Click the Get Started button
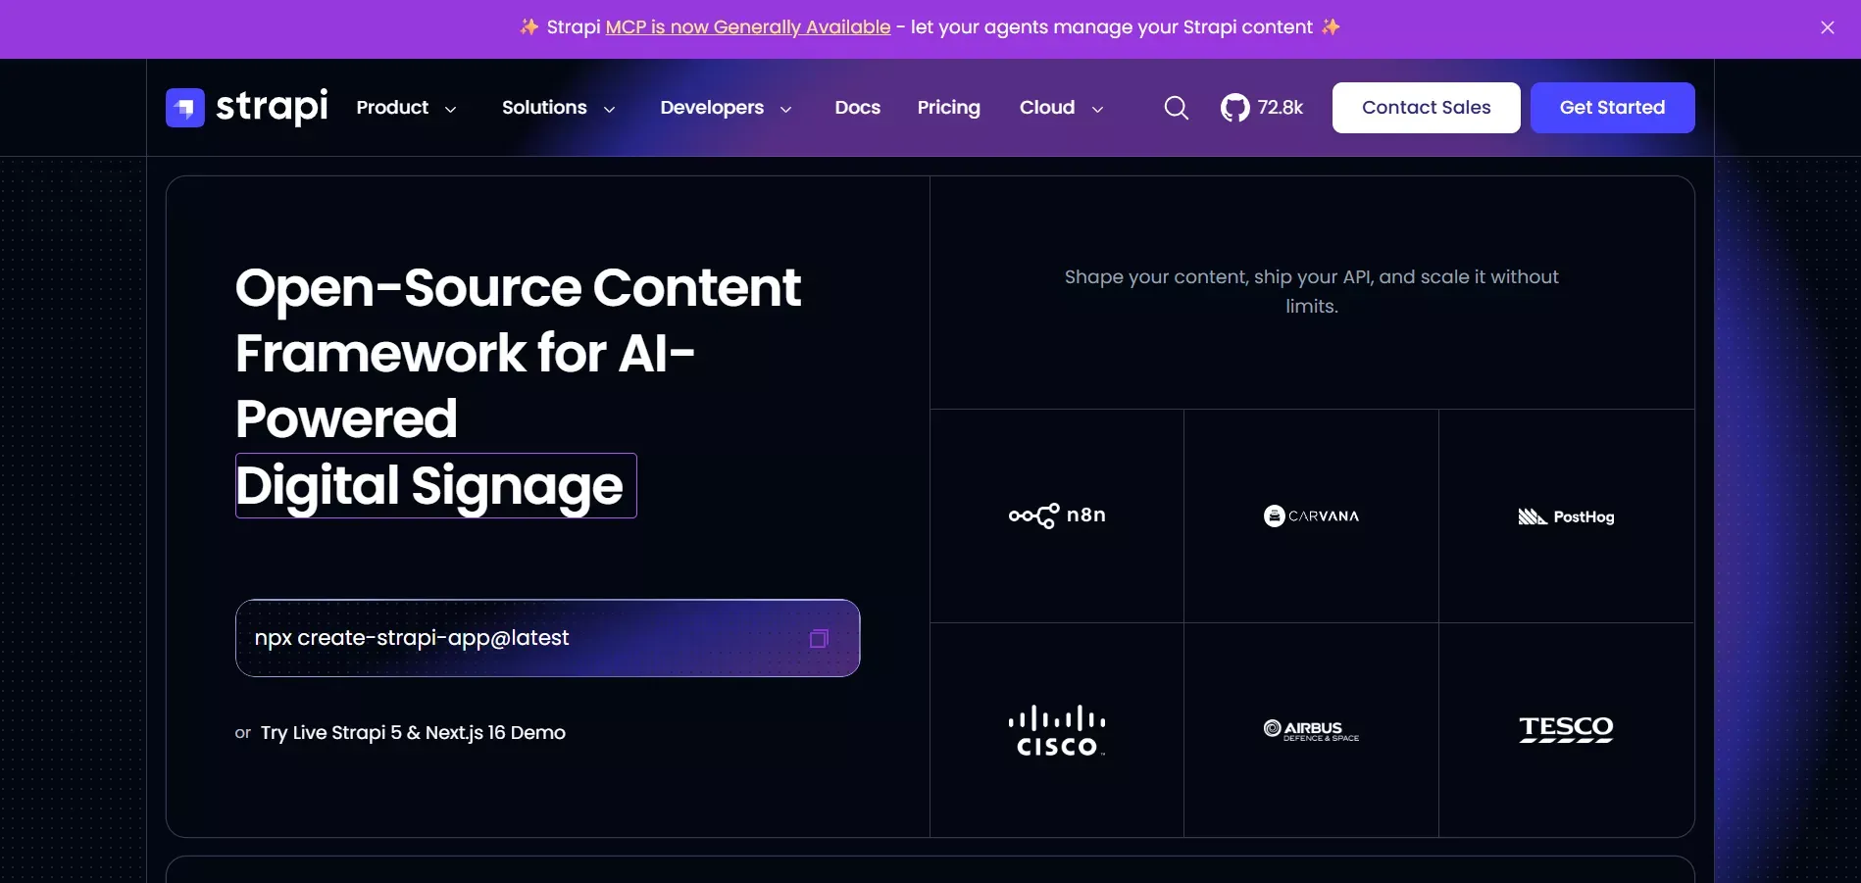1861x883 pixels. (1613, 108)
